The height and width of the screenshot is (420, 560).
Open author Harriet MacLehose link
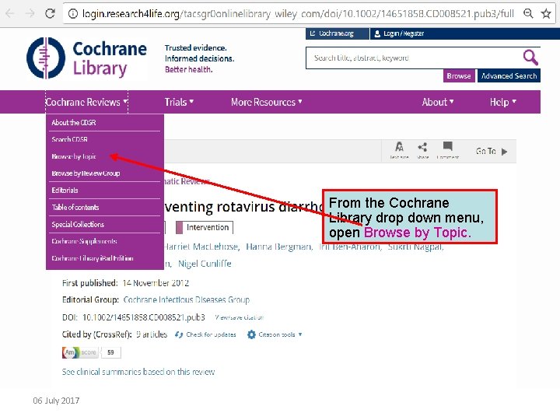pos(201,247)
